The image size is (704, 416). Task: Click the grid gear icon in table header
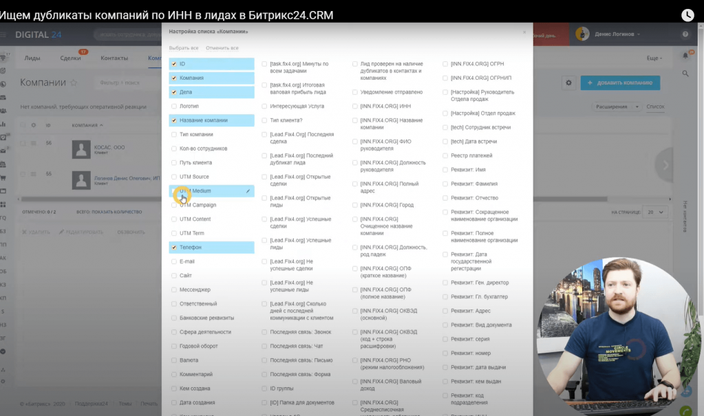(33, 125)
